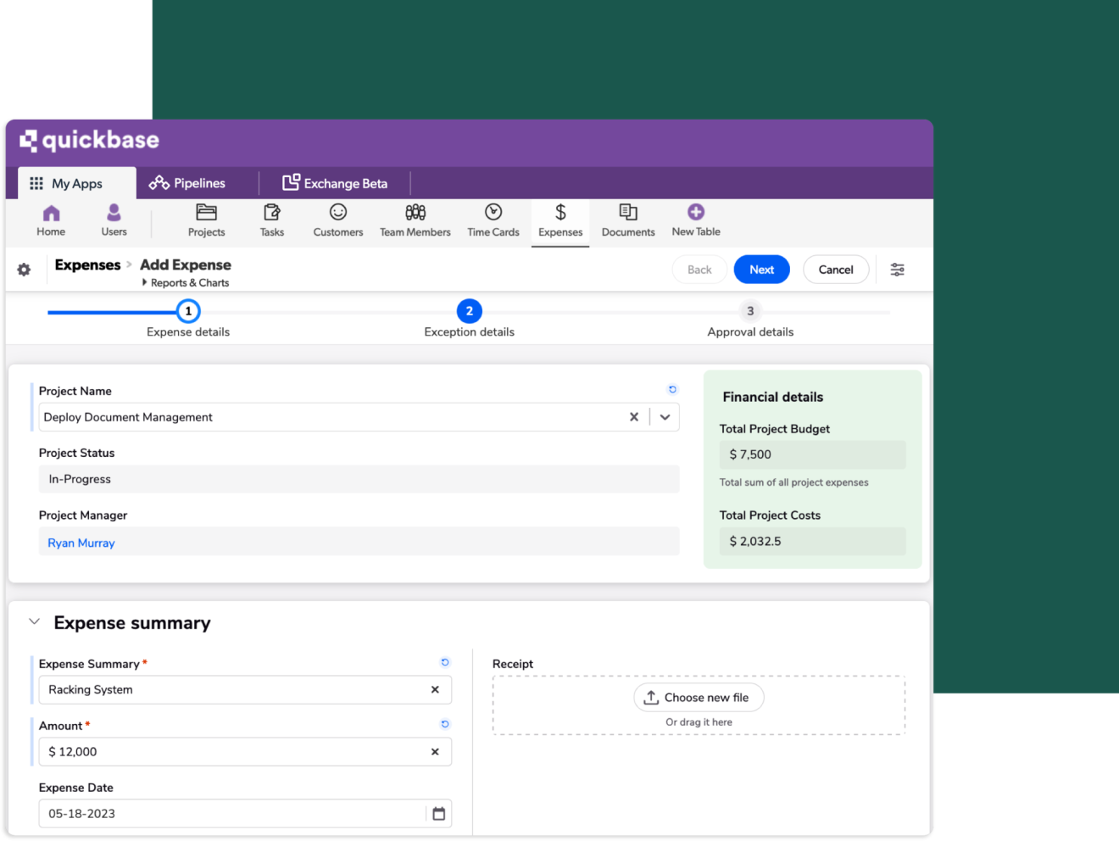Open the calendar picker for Expense Date
The height and width of the screenshot is (841, 1119).
438,813
